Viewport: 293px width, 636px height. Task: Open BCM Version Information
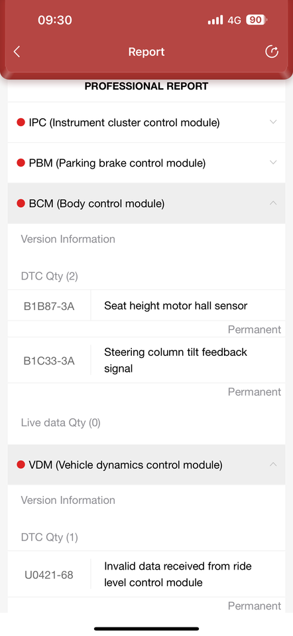point(68,239)
